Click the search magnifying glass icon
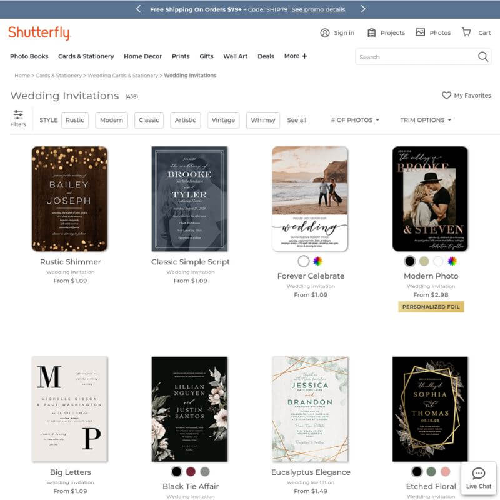Viewport: 500px width, 500px height. coord(482,57)
